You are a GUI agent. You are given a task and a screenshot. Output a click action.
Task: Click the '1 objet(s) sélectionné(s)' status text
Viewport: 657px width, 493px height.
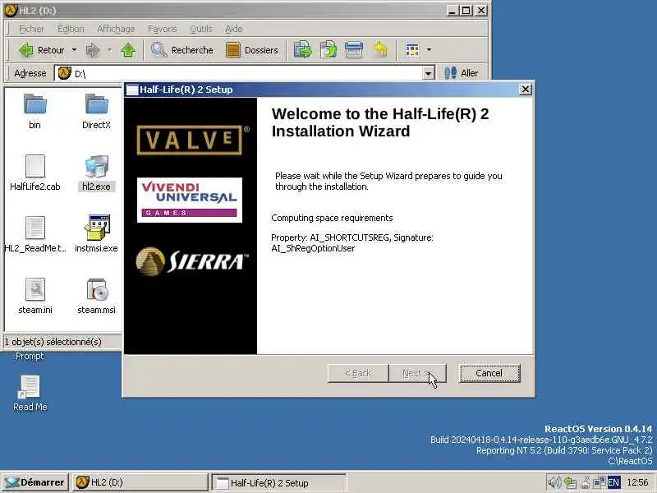(53, 342)
